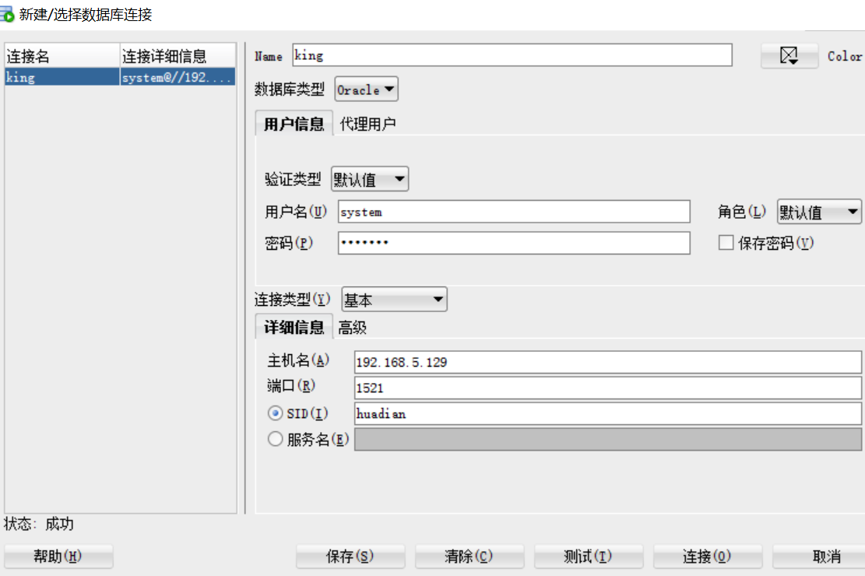The width and height of the screenshot is (865, 576).
Task: Test the connection with 测试
Action: 589,556
